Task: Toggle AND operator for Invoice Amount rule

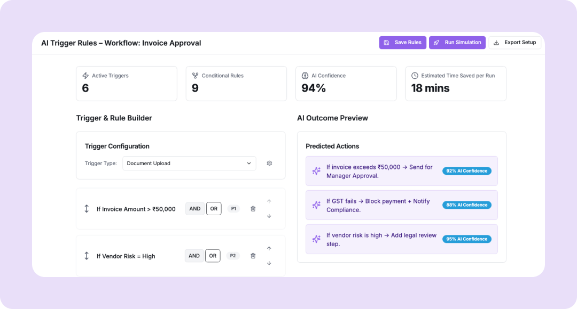Action: click(195, 209)
